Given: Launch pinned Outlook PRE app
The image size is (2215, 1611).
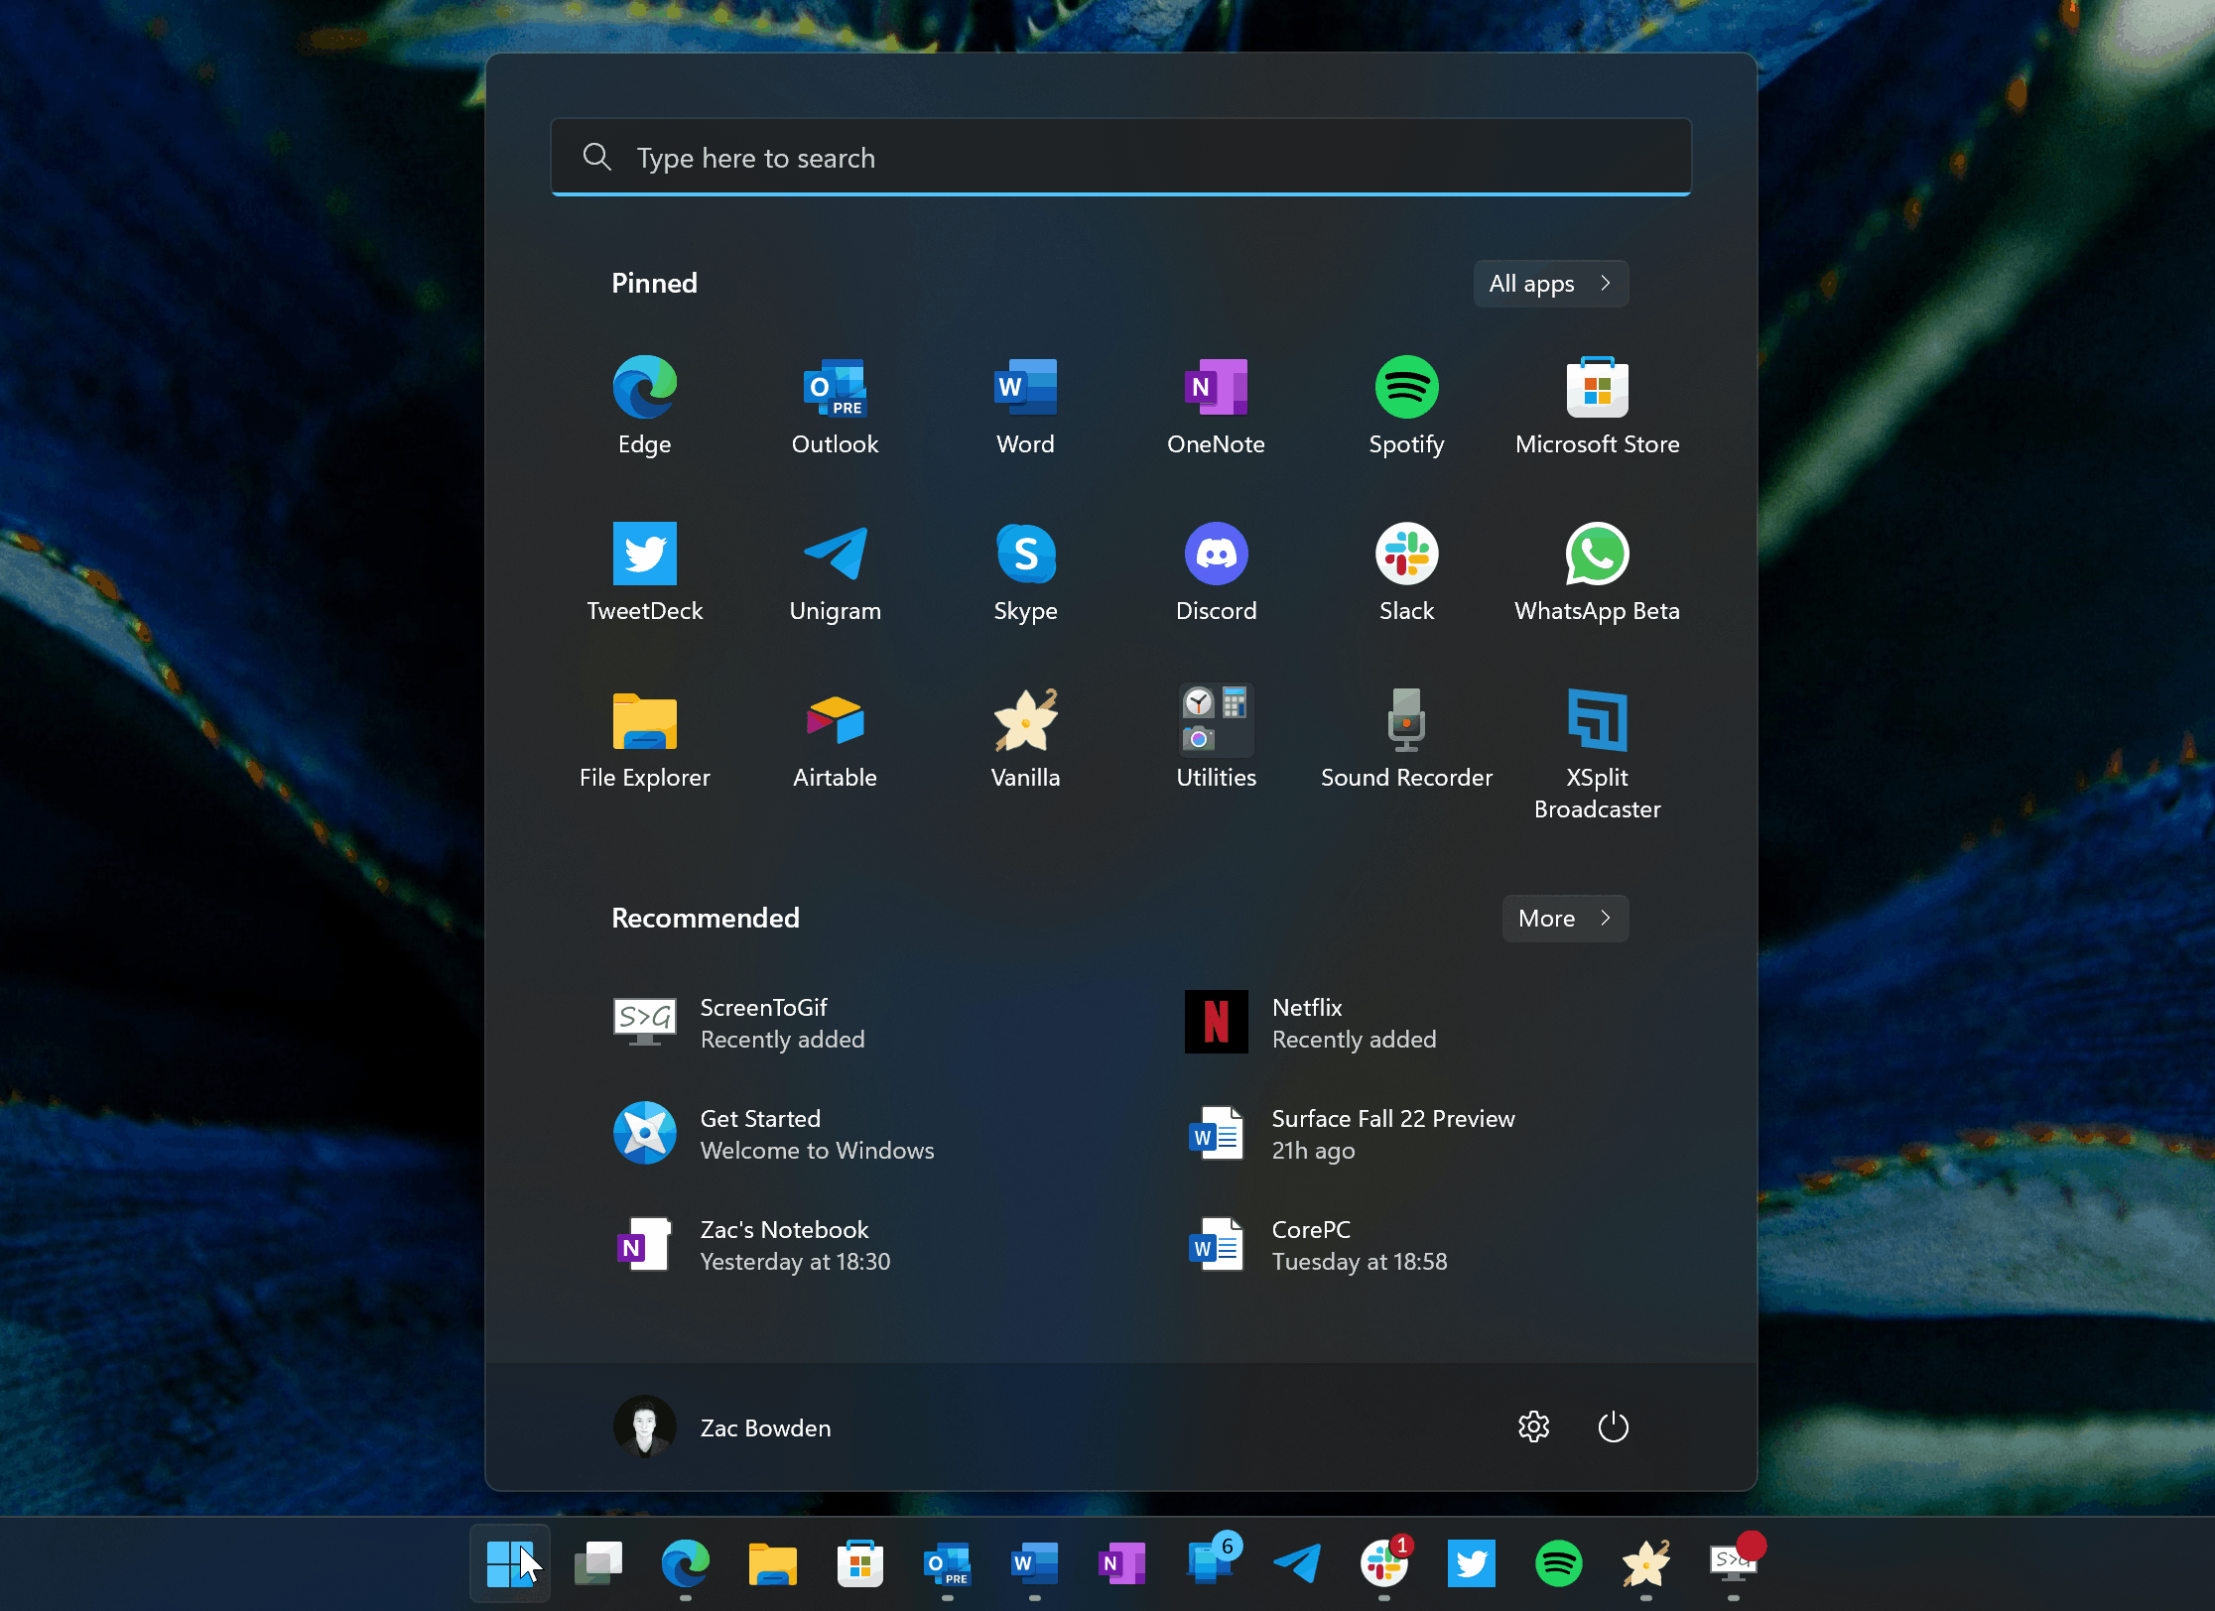Looking at the screenshot, I should (x=836, y=406).
